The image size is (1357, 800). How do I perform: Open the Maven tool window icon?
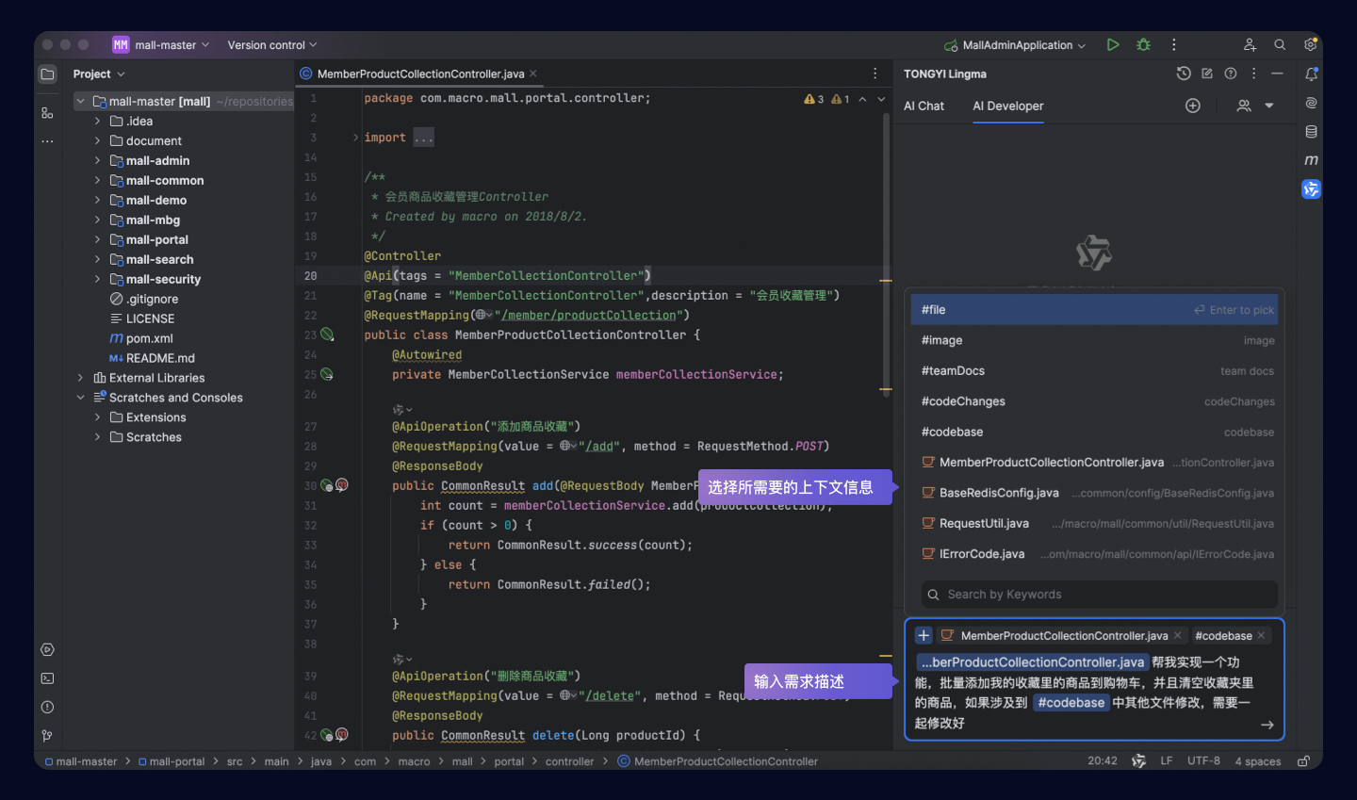click(x=1311, y=160)
